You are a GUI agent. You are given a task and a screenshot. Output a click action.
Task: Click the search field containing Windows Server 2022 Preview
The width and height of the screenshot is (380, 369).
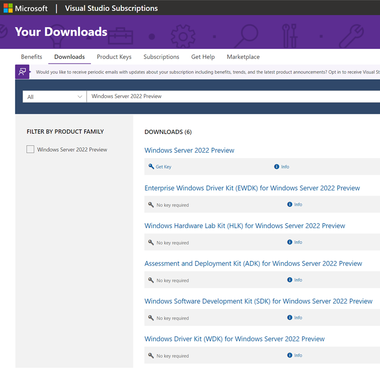point(231,97)
